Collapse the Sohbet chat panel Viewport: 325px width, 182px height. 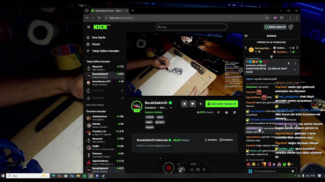pyautogui.click(x=246, y=36)
